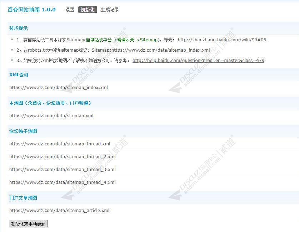Open the 设置 tab
This screenshot has height=232, width=299.
click(x=70, y=10)
